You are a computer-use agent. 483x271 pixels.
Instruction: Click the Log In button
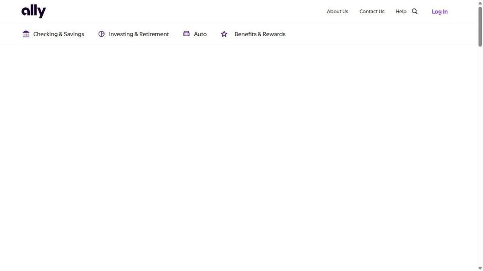click(440, 12)
